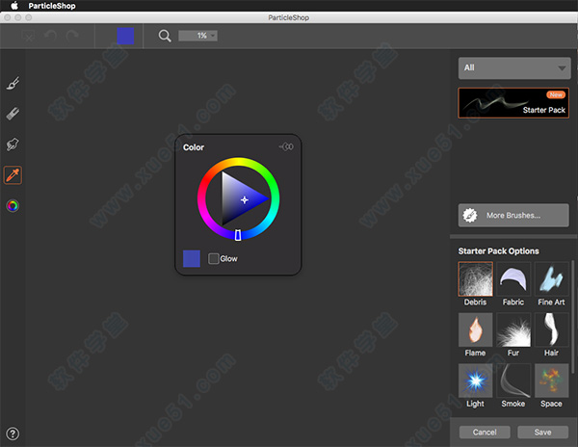Click the brush options vertical scrollbar
This screenshot has width=578, height=447.
coord(573,317)
